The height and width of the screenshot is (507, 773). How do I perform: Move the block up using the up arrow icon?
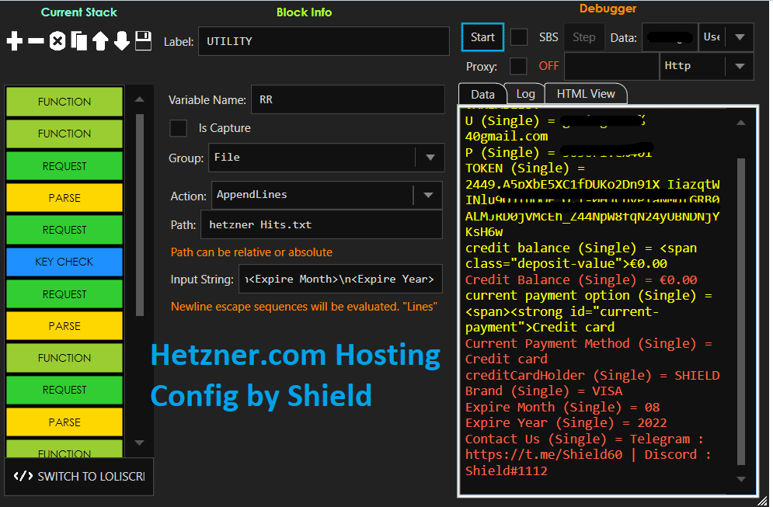point(100,41)
